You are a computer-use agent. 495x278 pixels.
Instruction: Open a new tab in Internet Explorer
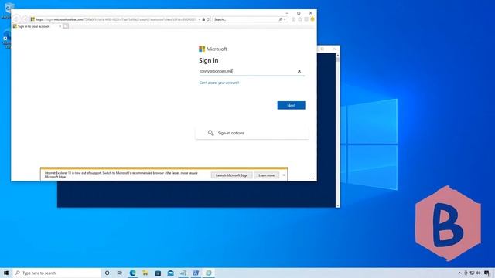65,26
